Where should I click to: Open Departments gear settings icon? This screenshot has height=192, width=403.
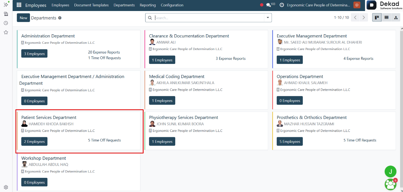tap(60, 18)
